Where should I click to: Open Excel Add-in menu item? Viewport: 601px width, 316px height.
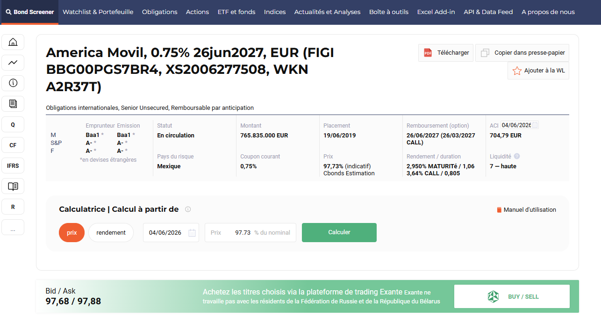pyautogui.click(x=436, y=12)
